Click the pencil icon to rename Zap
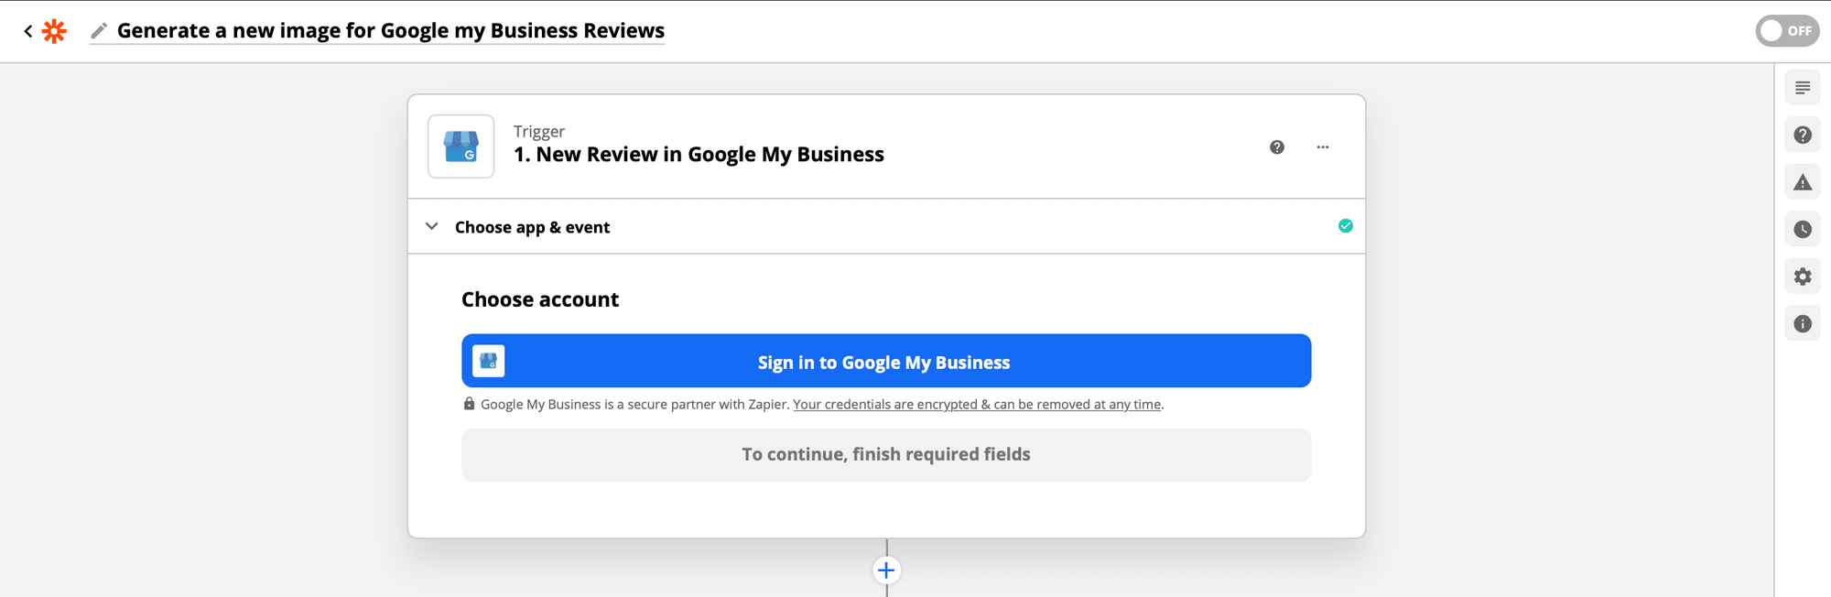Image resolution: width=1831 pixels, height=597 pixels. 99,31
